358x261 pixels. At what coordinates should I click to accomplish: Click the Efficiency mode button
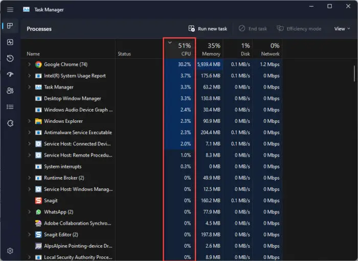pyautogui.click(x=299, y=29)
